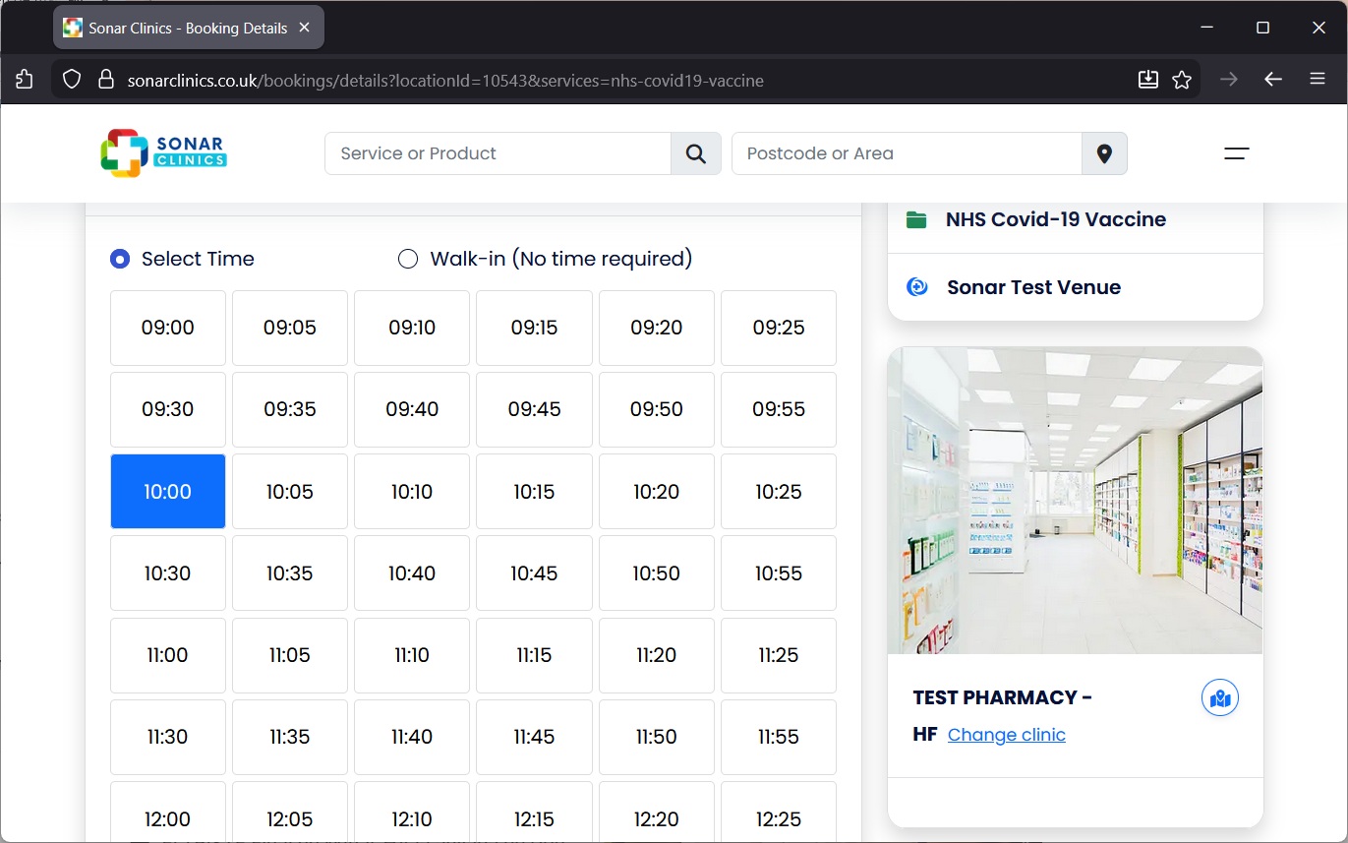Image resolution: width=1348 pixels, height=843 pixels.
Task: Open the browser extensions icon
Action: click(x=25, y=80)
